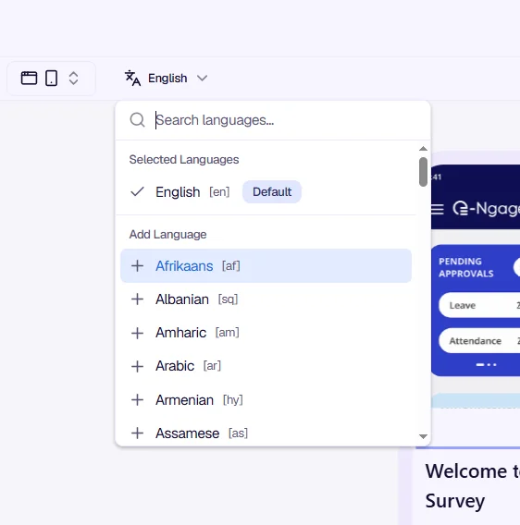Viewport: 520px width, 525px height.
Task: Switch to desktop browser preview icon
Action: pos(29,78)
